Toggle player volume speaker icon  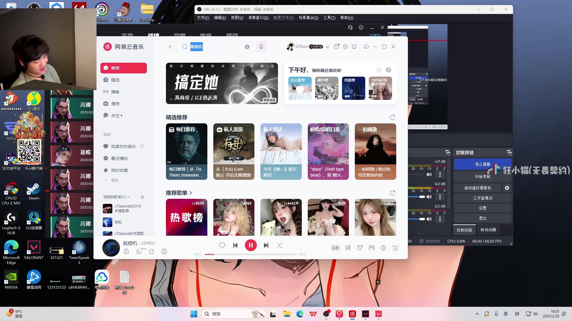click(x=383, y=248)
